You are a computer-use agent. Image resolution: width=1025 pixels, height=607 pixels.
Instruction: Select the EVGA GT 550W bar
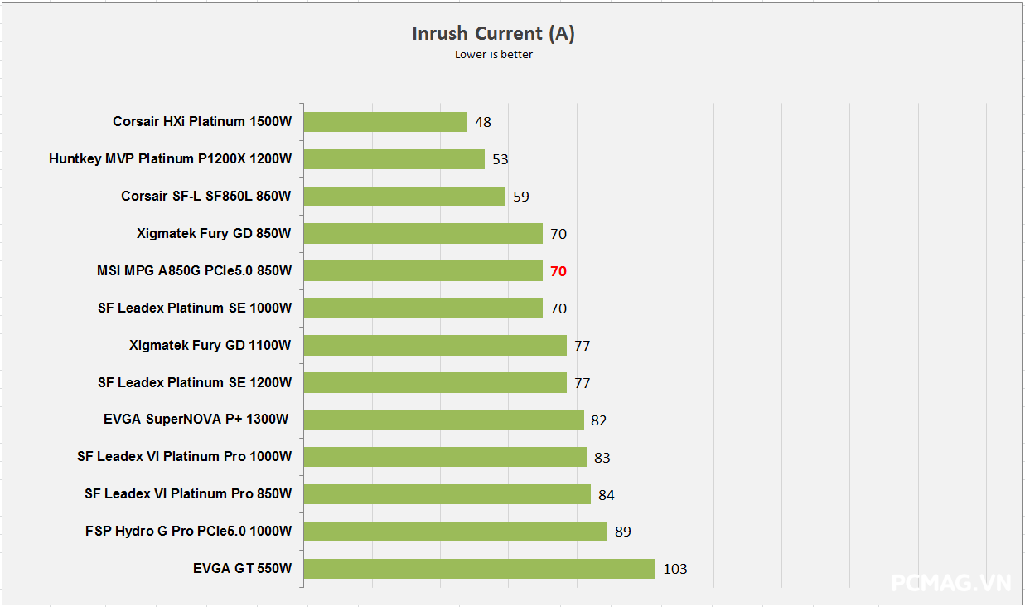[x=479, y=569]
